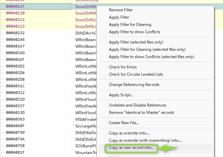Select Apply Filter for Cleaning, all files
The height and width of the screenshot is (157, 223).
[x=130, y=25]
